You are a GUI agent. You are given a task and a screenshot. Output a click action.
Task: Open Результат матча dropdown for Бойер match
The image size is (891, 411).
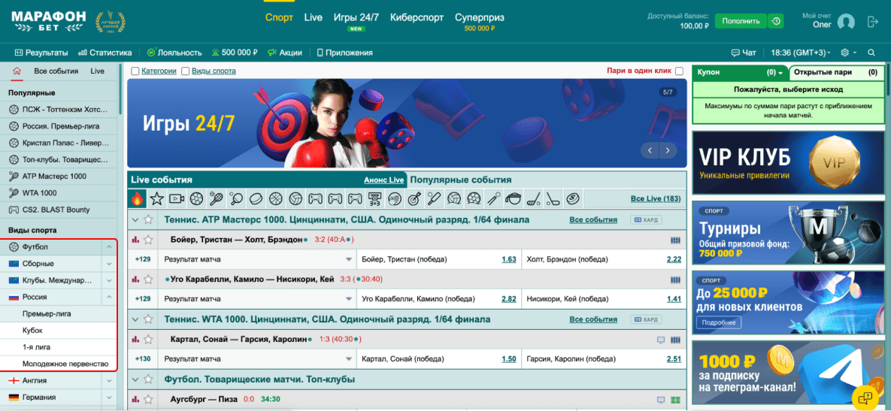[x=348, y=259]
